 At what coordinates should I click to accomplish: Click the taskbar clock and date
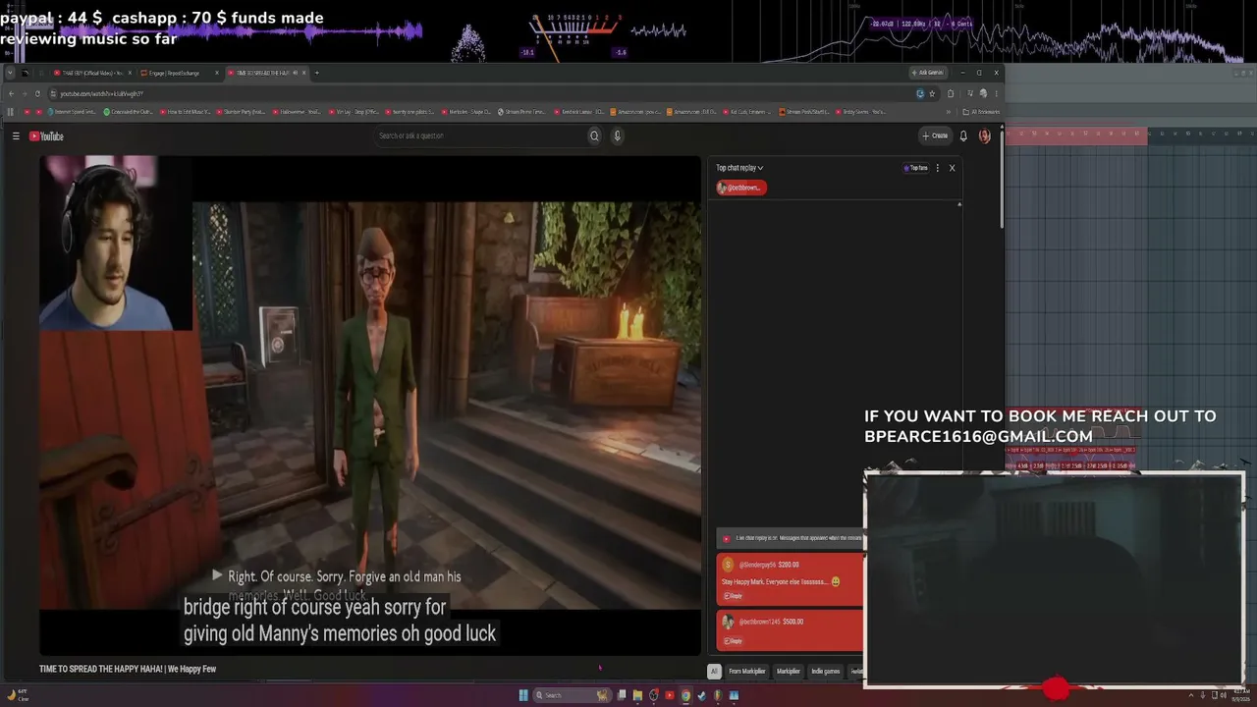point(1239,695)
